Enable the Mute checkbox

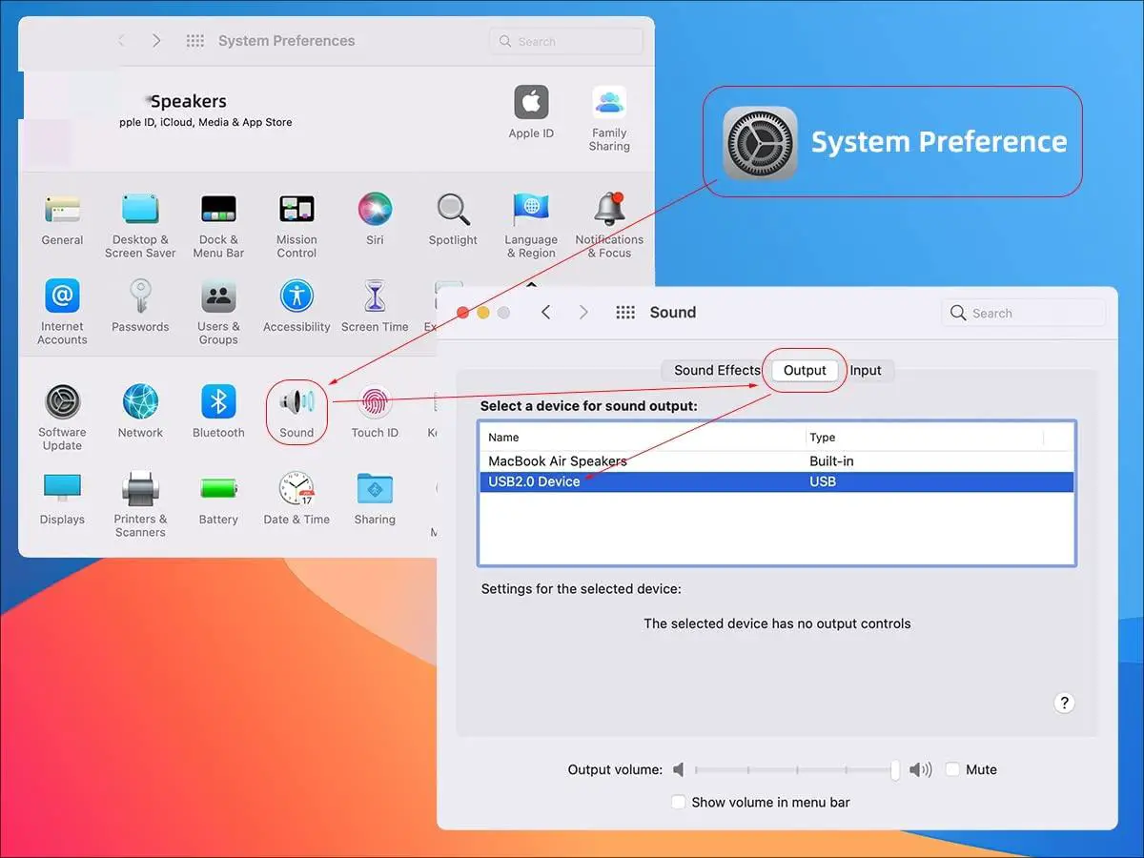point(952,769)
